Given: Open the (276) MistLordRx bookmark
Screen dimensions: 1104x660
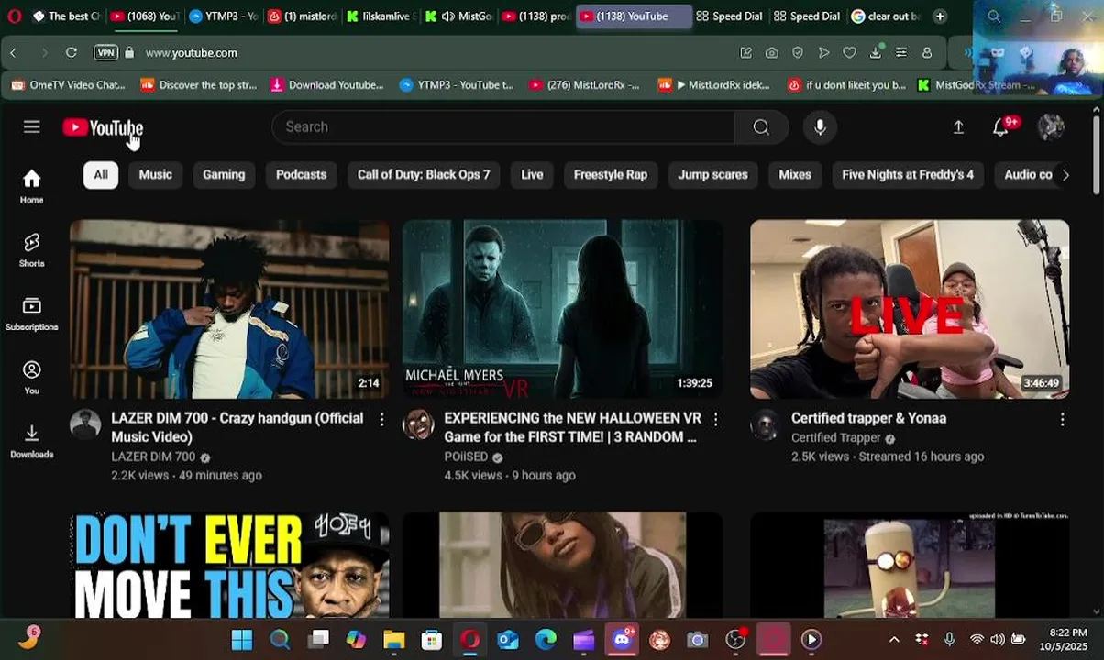Looking at the screenshot, I should coord(584,85).
